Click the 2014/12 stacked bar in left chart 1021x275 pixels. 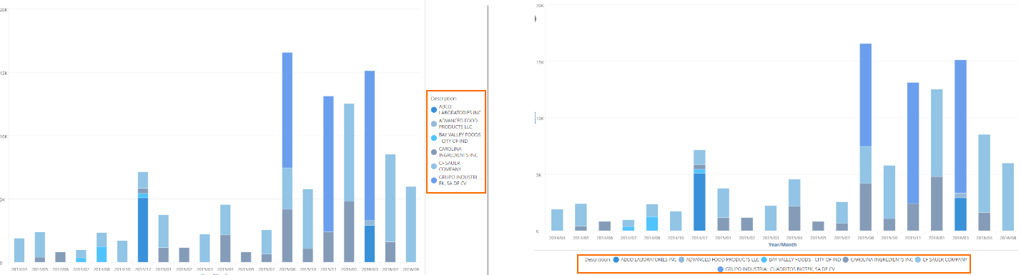(143, 216)
